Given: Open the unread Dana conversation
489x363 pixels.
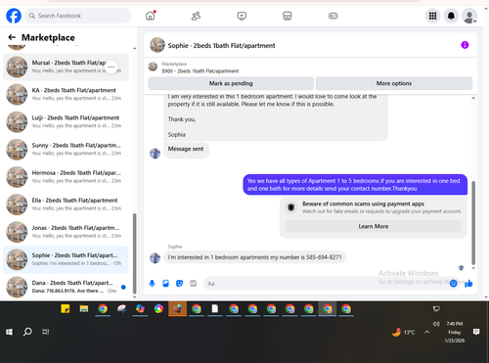Looking at the screenshot, I should coord(66,287).
